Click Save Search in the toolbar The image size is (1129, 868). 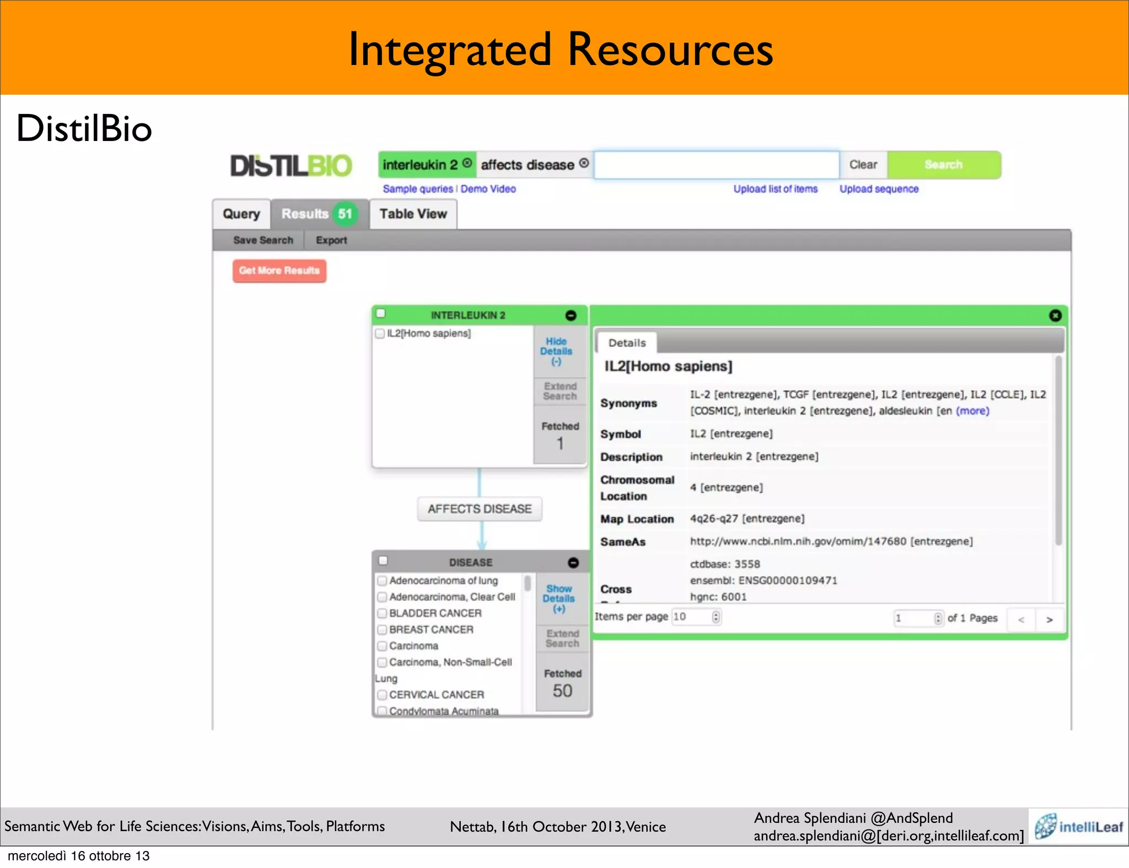pos(263,240)
